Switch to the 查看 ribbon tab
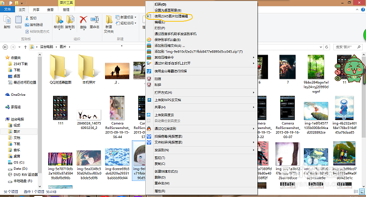Image resolution: width=366 pixels, height=197 pixels. pos(50,10)
